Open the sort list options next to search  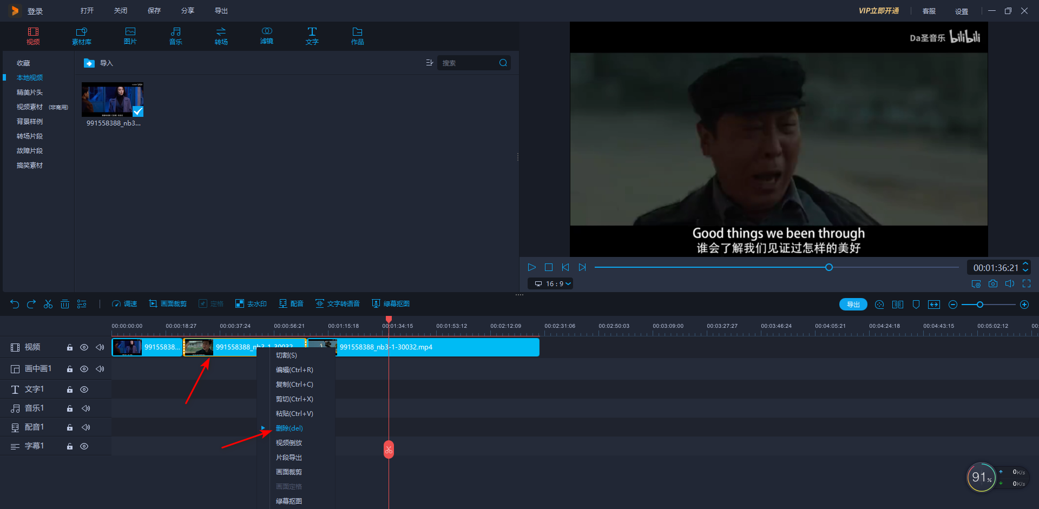(x=429, y=63)
